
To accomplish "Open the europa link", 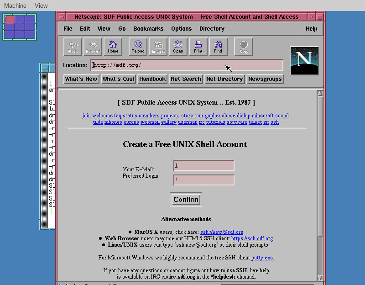I will (131, 122).
